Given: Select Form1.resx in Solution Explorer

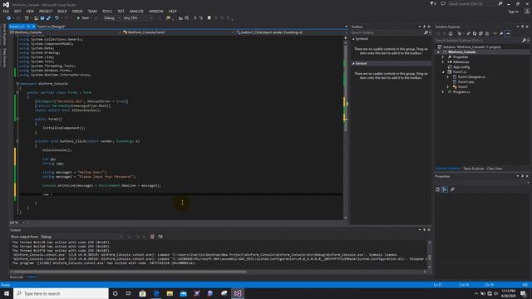Looking at the screenshot, I should [465, 82].
